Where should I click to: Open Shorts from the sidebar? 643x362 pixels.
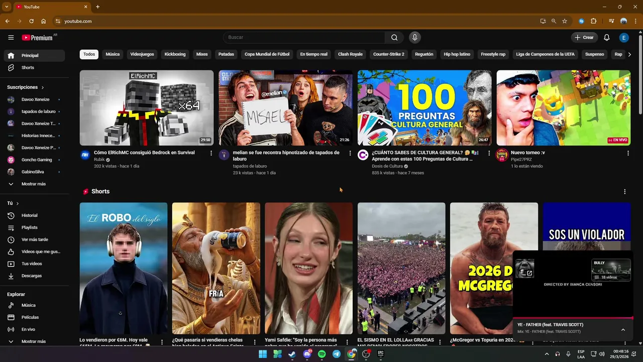click(34, 67)
